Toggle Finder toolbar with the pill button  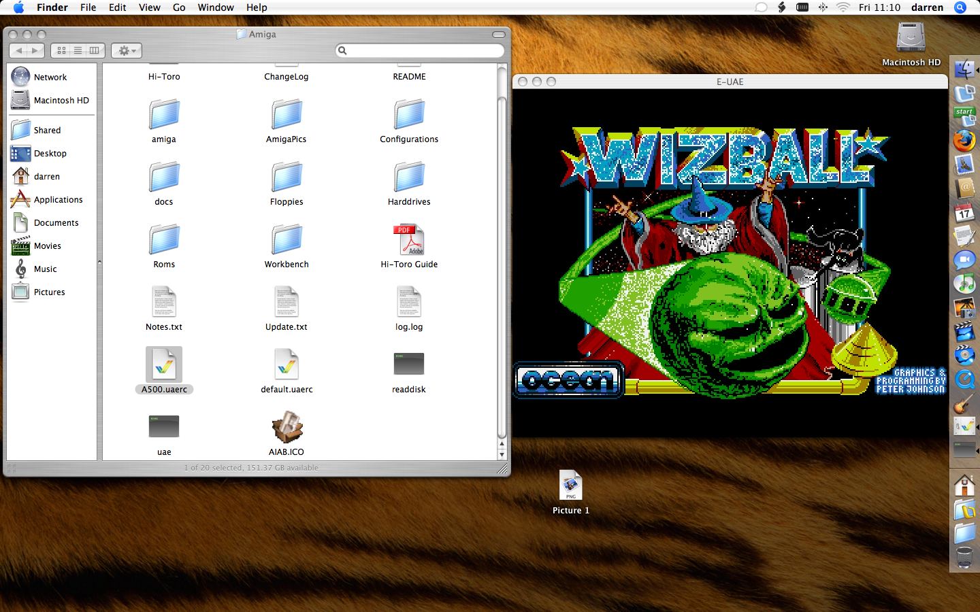[499, 35]
